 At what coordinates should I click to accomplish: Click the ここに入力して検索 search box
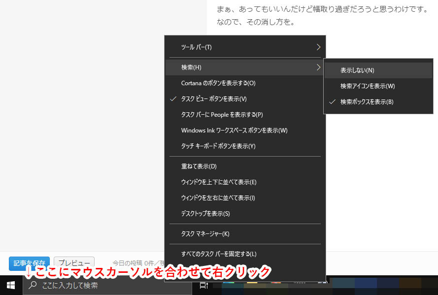(107, 285)
